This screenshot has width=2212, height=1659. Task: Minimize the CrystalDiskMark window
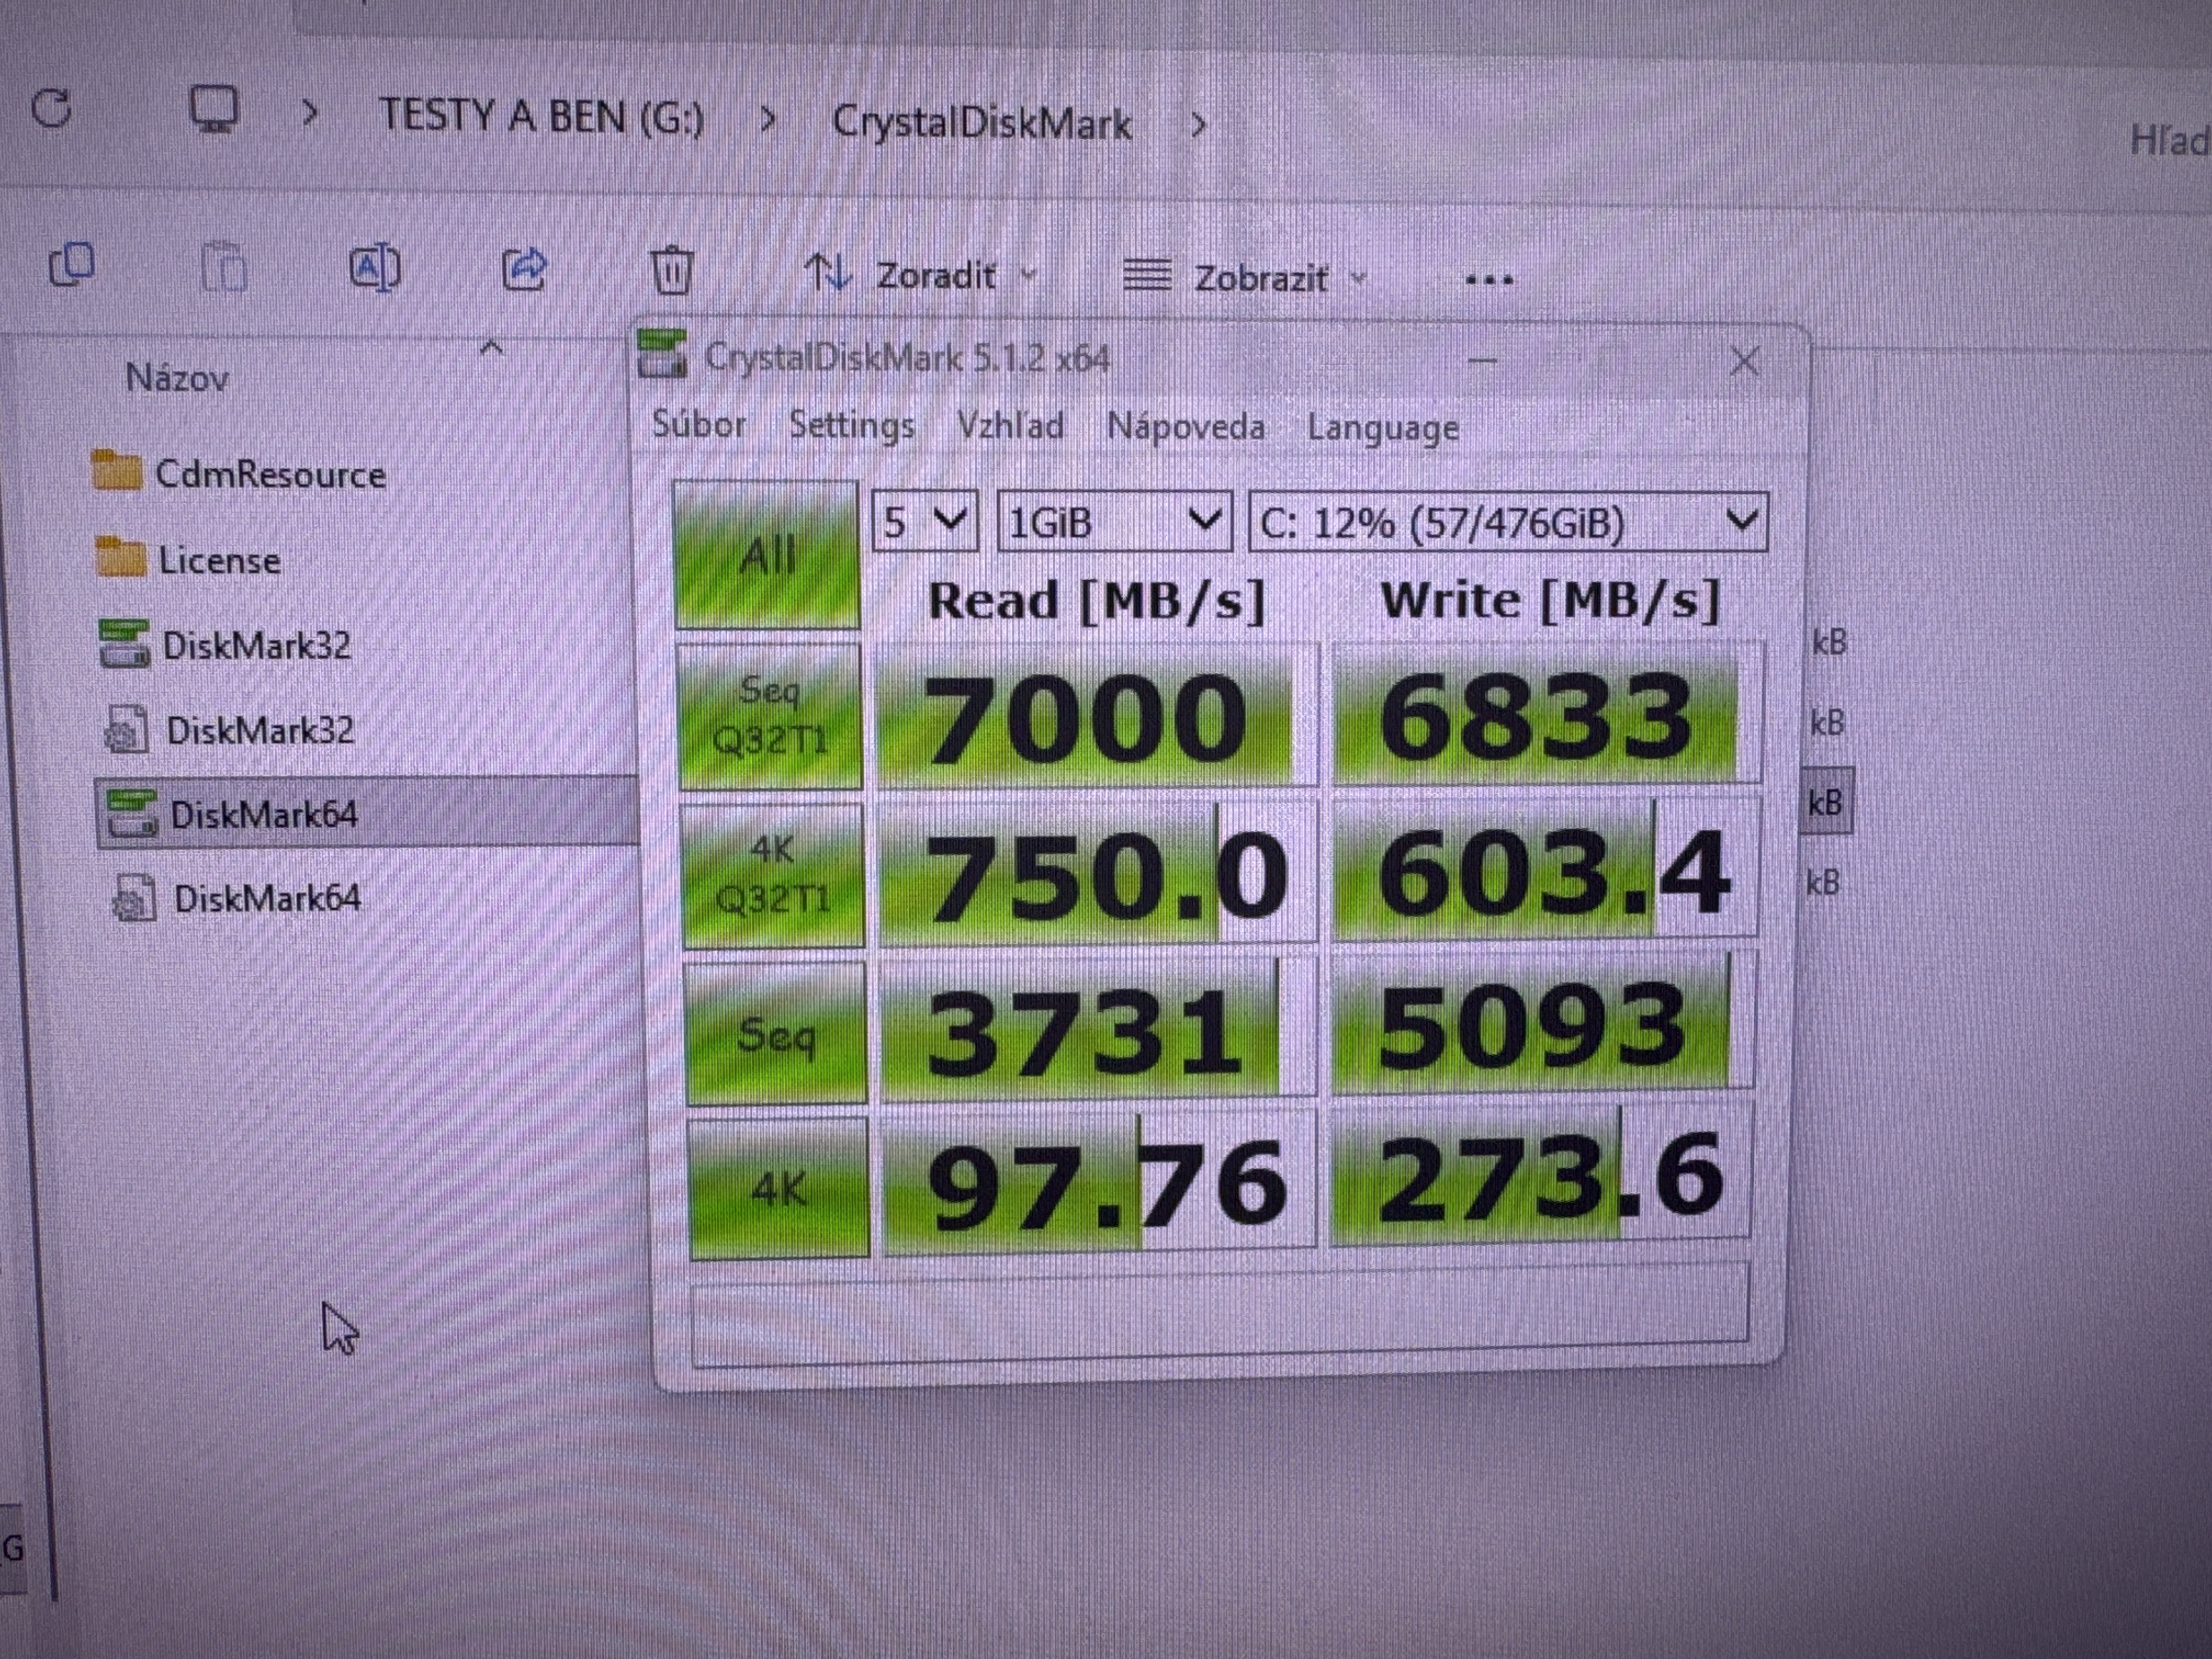click(x=1481, y=360)
